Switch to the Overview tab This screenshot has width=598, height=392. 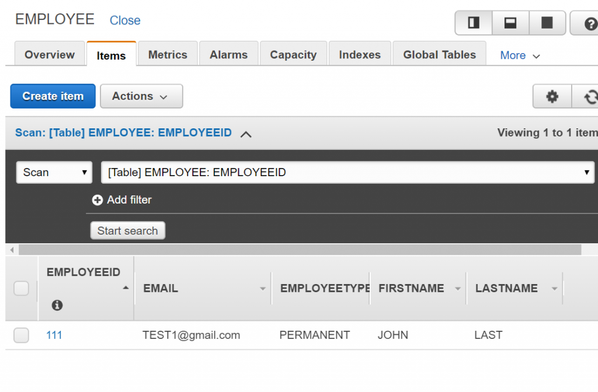pyautogui.click(x=50, y=54)
